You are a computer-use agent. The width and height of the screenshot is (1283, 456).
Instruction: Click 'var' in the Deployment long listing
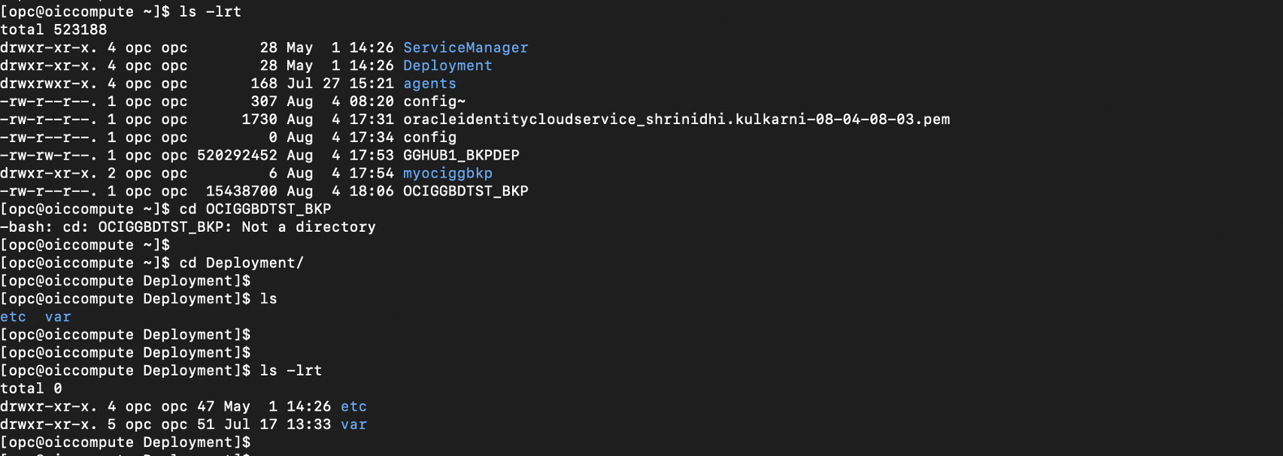point(353,424)
